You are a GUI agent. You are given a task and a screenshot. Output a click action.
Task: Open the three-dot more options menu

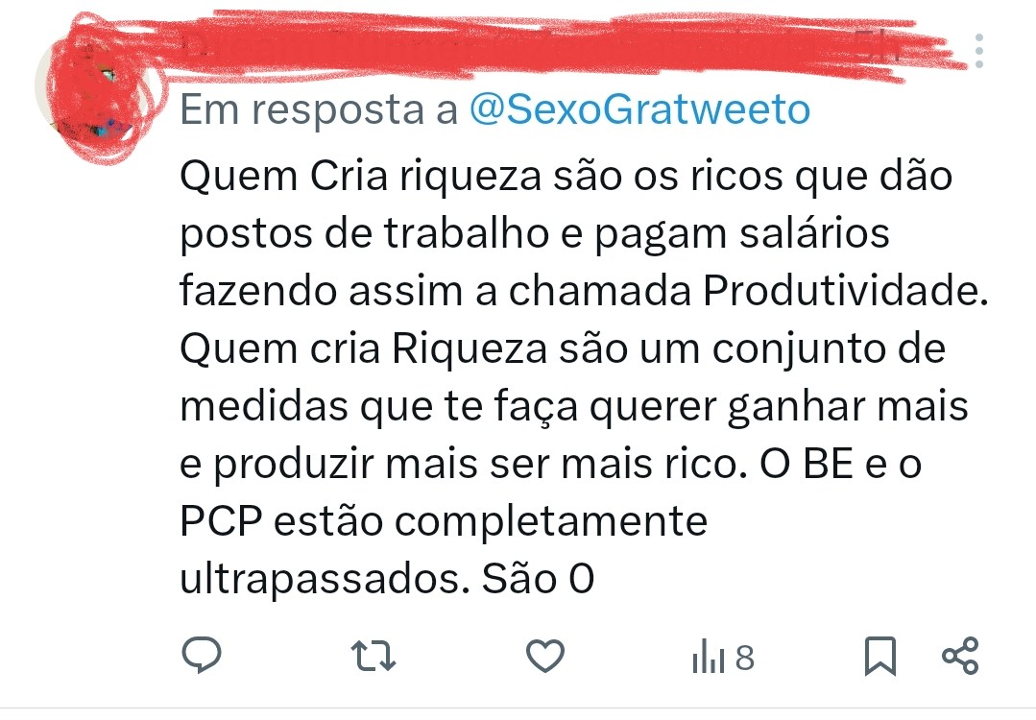pos(979,51)
